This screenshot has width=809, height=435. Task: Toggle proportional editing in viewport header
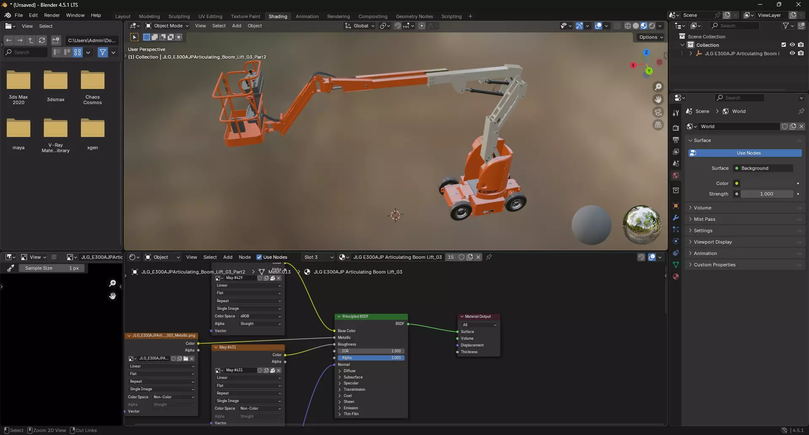click(x=422, y=26)
